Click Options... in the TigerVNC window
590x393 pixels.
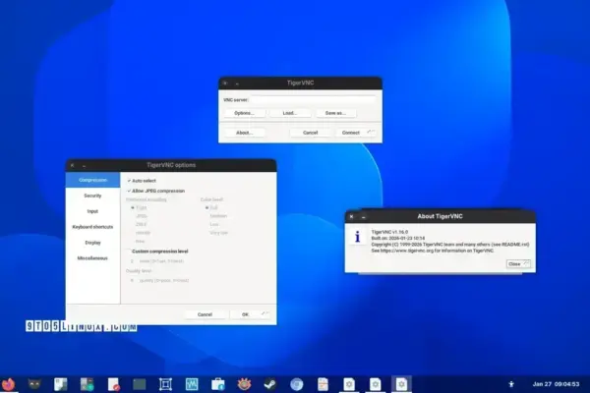pos(244,113)
